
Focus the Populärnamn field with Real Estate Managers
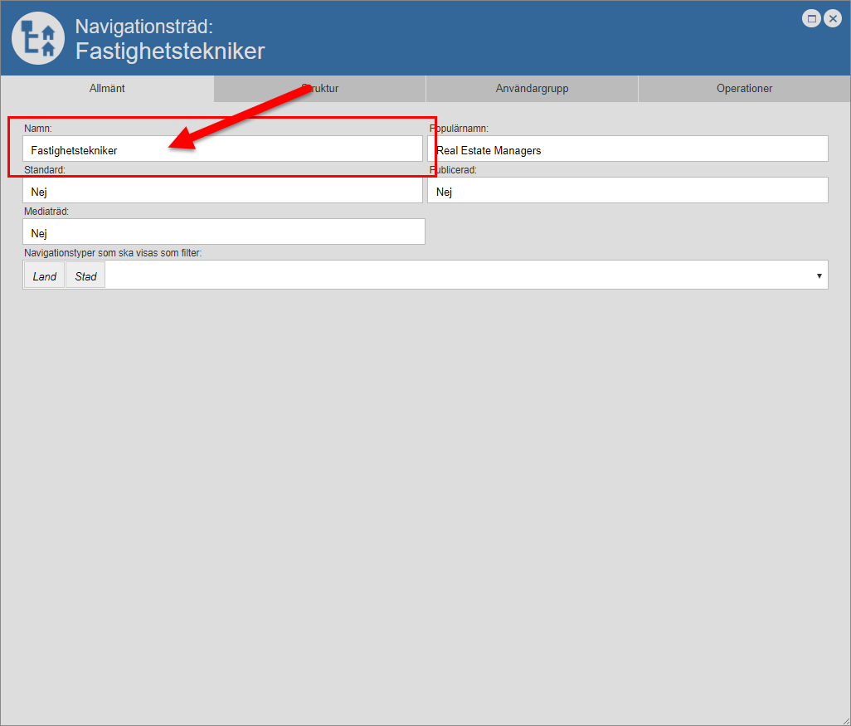click(627, 149)
